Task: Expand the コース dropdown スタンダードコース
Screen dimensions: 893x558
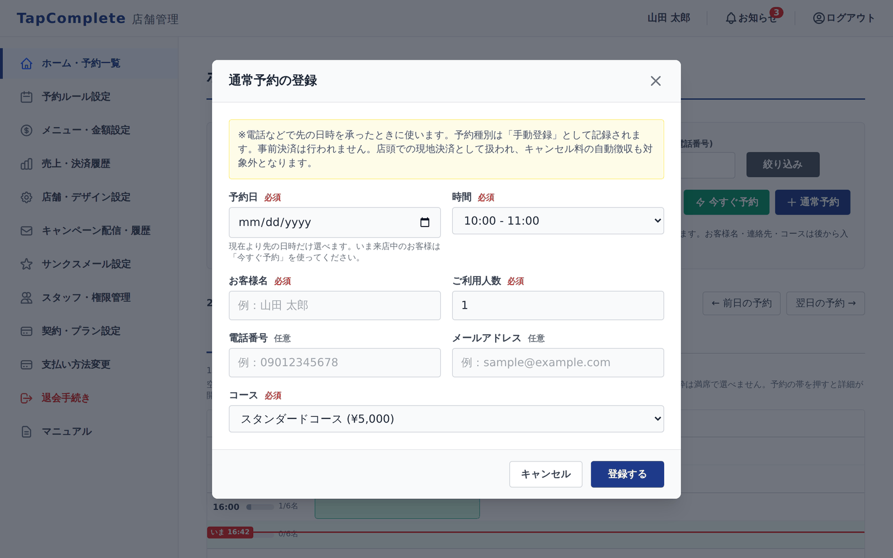Action: [446, 419]
